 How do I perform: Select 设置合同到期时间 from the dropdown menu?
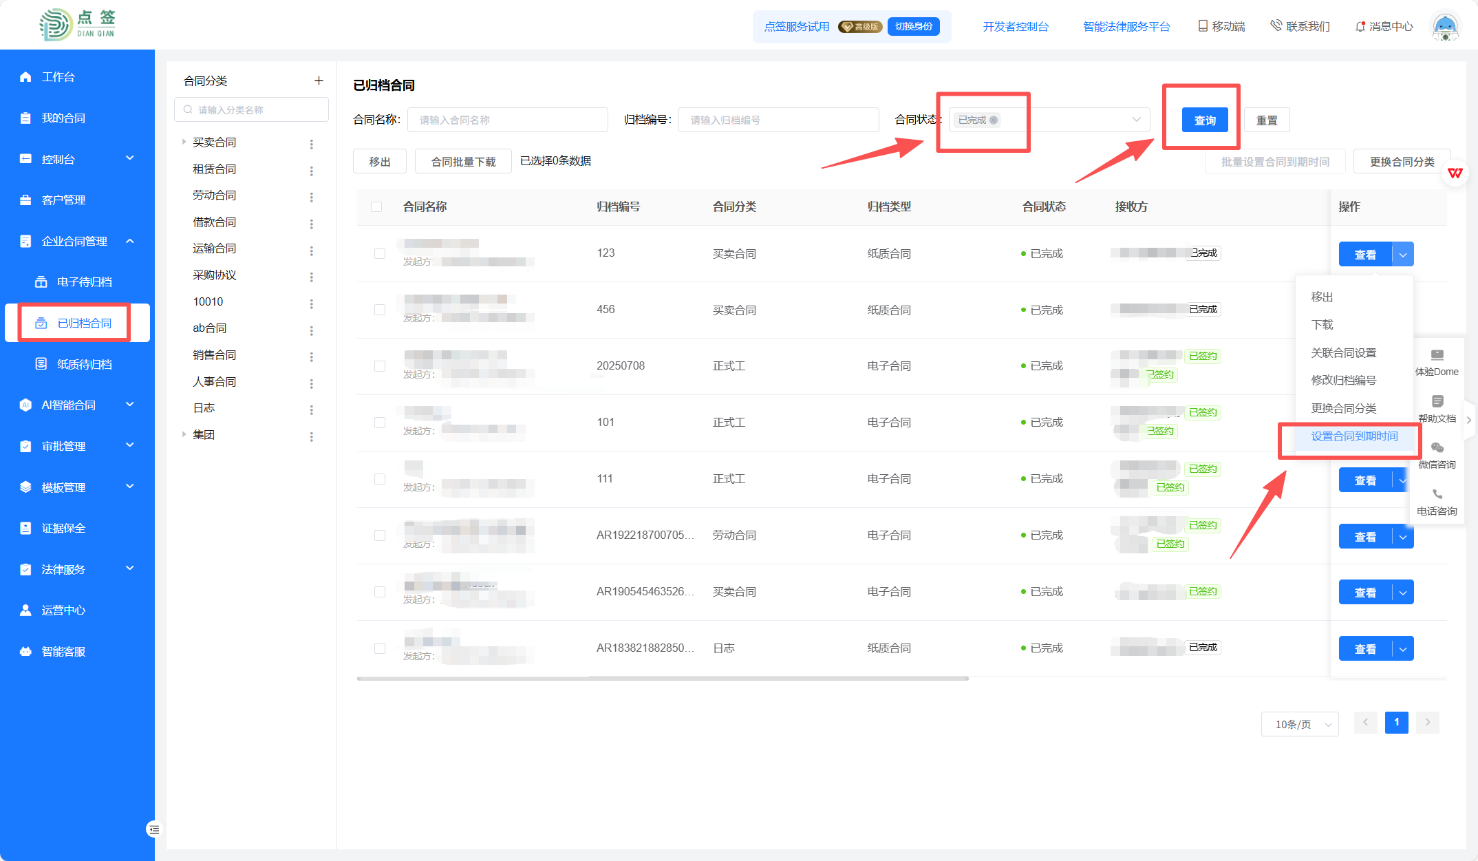click(1353, 436)
